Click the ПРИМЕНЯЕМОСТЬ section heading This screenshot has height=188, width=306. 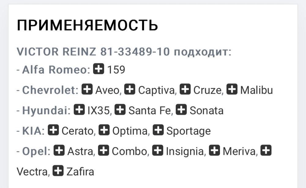point(87,25)
